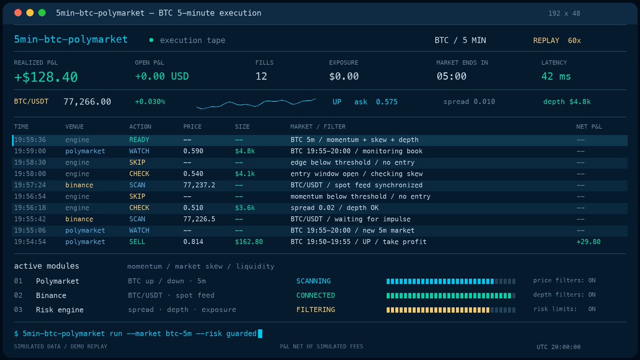
Task: Click the Latency value 42 ms
Action: click(556, 76)
